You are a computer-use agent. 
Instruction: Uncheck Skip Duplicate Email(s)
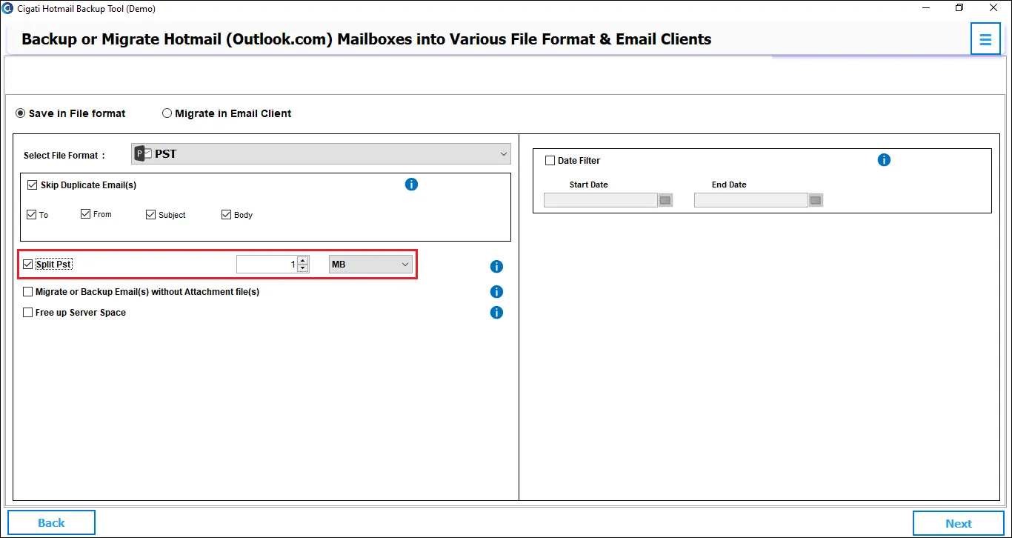[32, 185]
